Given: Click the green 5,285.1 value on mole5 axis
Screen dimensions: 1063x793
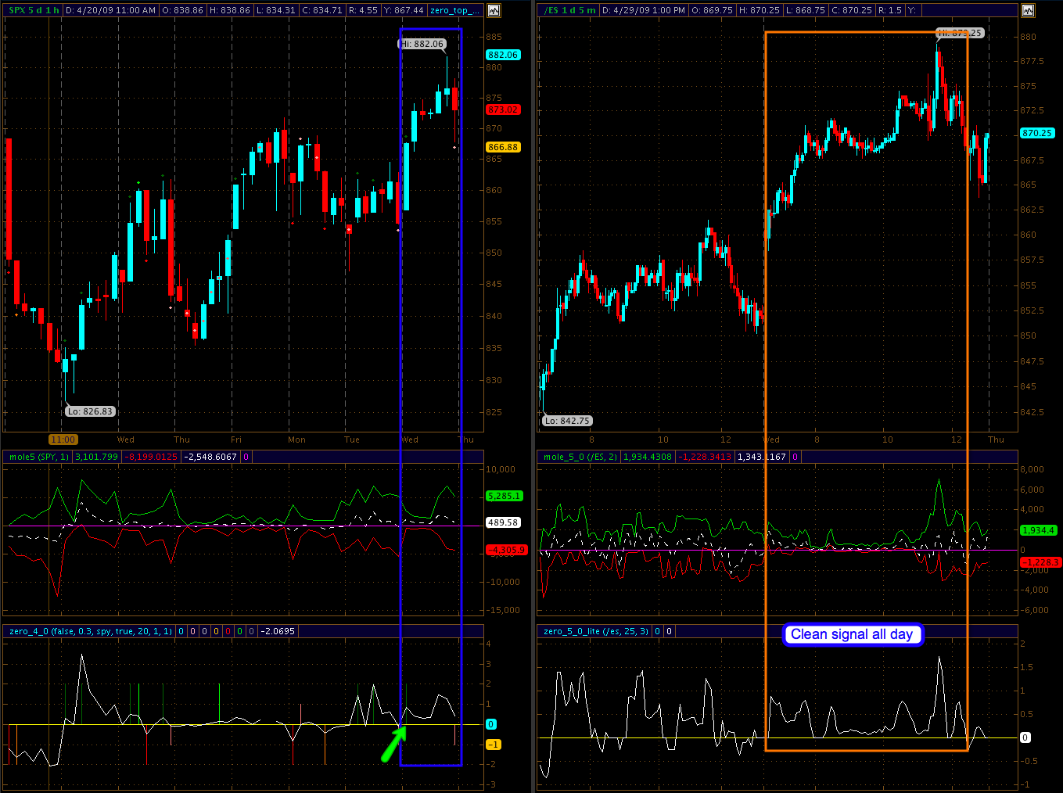Looking at the screenshot, I should (504, 496).
